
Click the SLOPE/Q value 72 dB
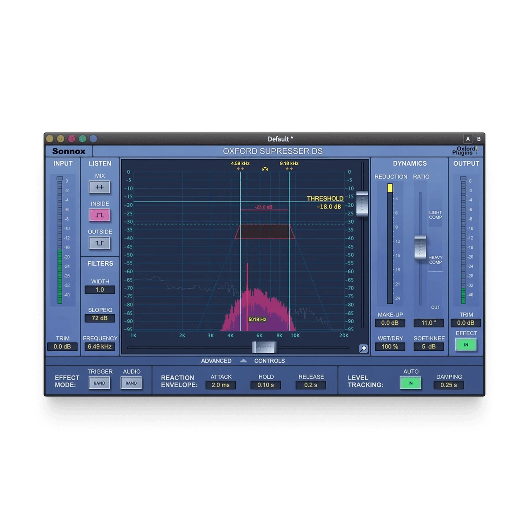(x=100, y=318)
